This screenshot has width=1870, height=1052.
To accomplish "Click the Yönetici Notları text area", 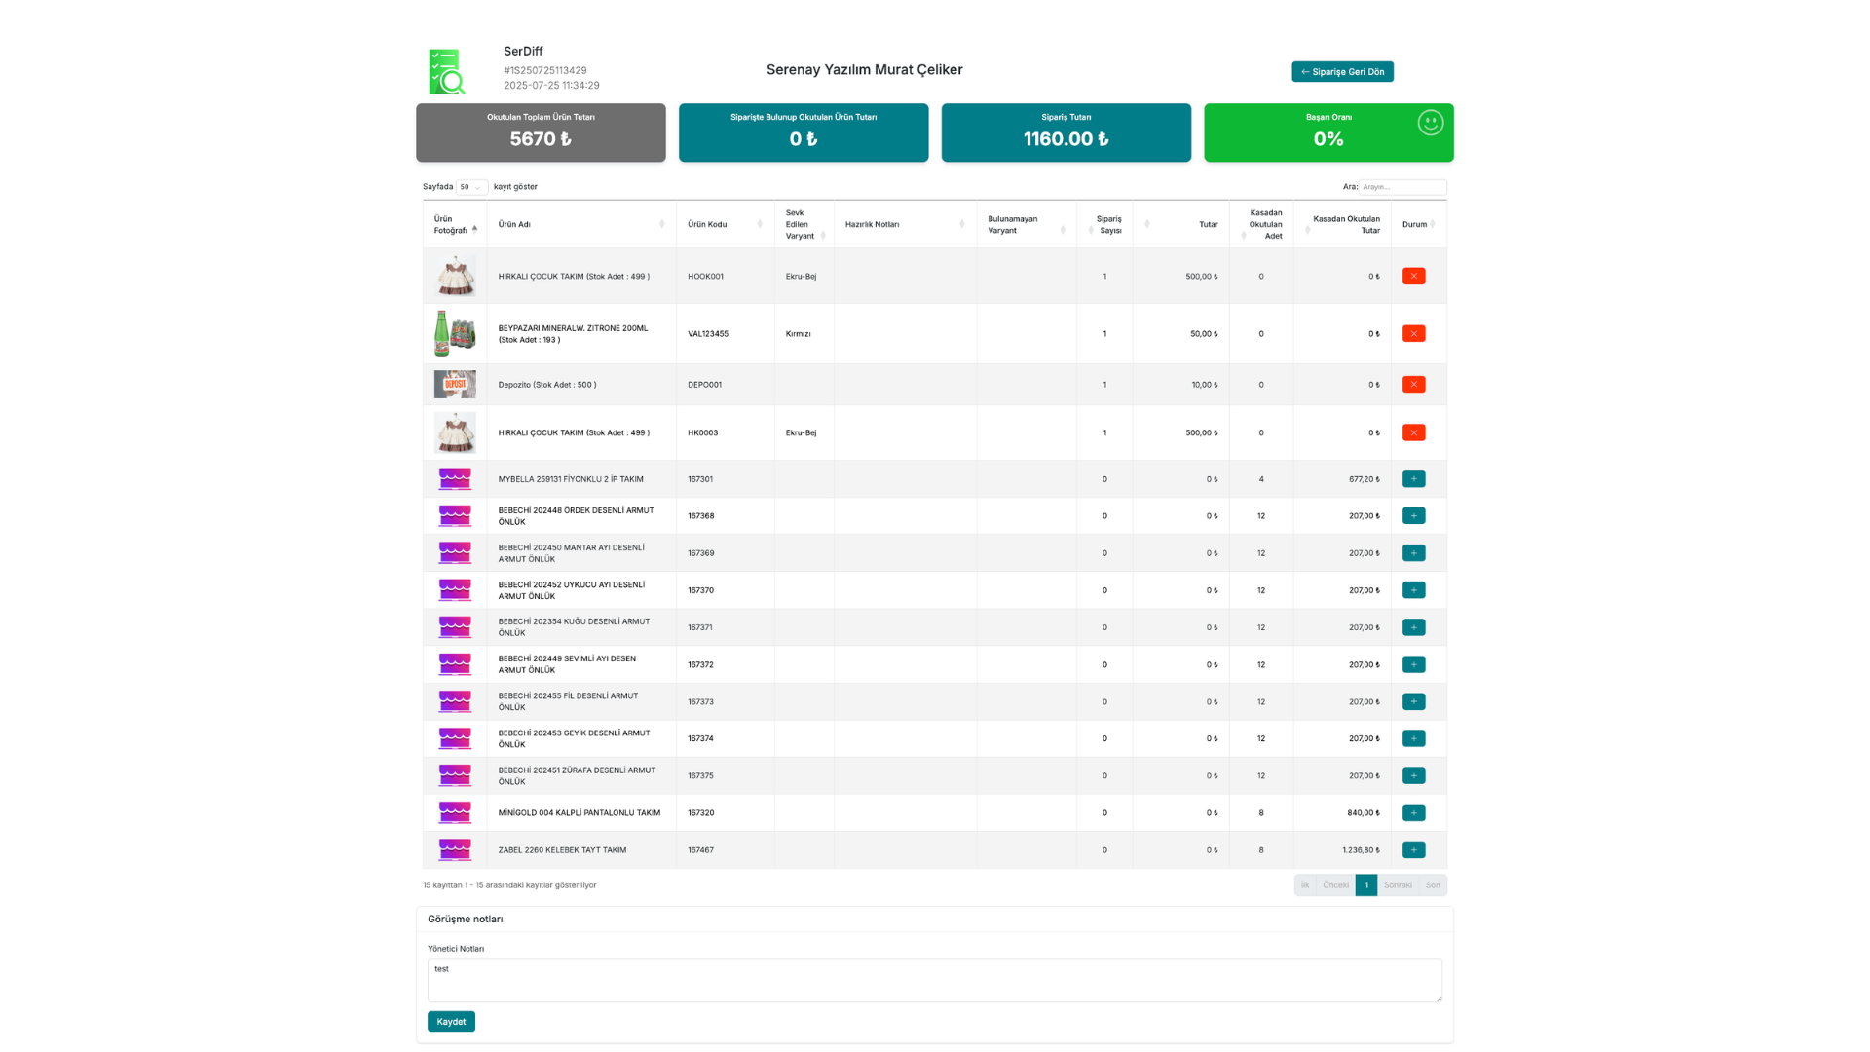I will (934, 980).
